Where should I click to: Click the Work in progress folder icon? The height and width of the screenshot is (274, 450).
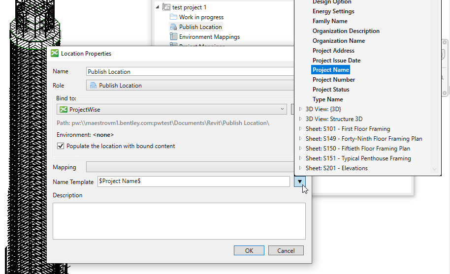tap(173, 17)
